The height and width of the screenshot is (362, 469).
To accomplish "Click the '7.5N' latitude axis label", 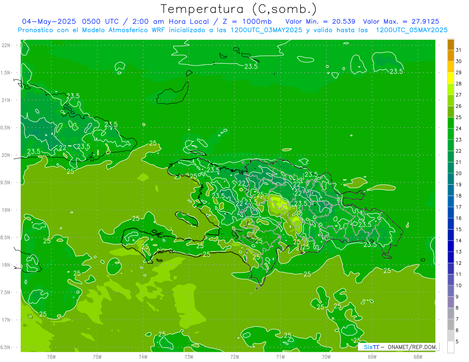I will [x=5, y=292].
